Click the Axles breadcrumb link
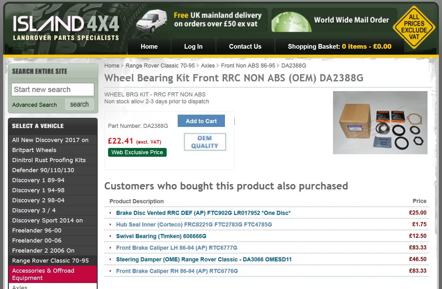Screen dimensions: 442x289 [208, 66]
